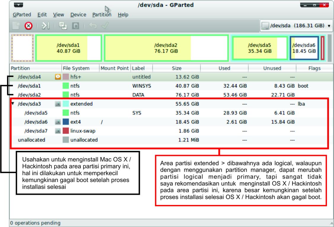Open the window menu icon in title bar
Viewport: 334px width, 227px height.
click(x=18, y=5)
